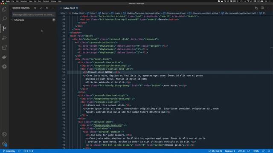Commit changes with the checkmark icon
The width and height of the screenshot is (273, 153).
tap(41, 8)
